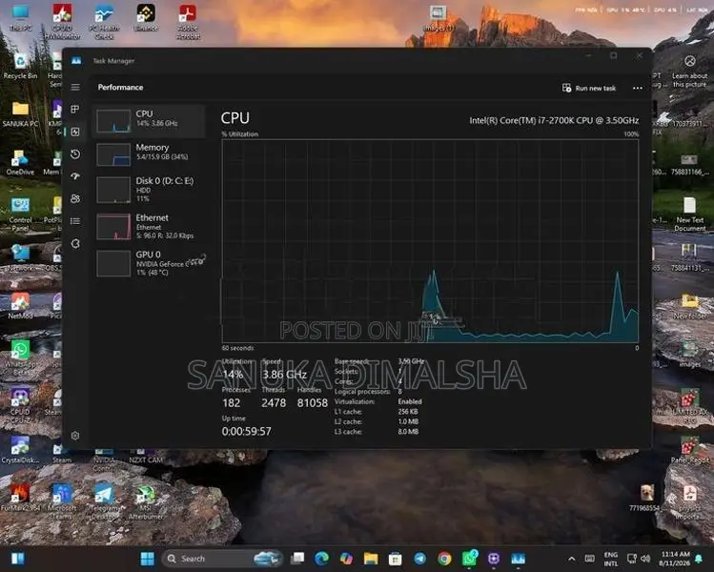Screen dimensions: 714x572
Task: Switch ENG INTL input language
Action: (611, 559)
